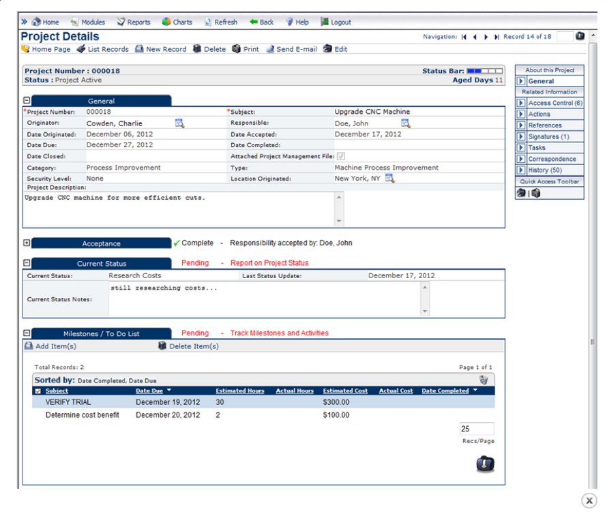Image resolution: width=607 pixels, height=516 pixels.
Task: Select all milestones via header checkbox
Action: [38, 391]
